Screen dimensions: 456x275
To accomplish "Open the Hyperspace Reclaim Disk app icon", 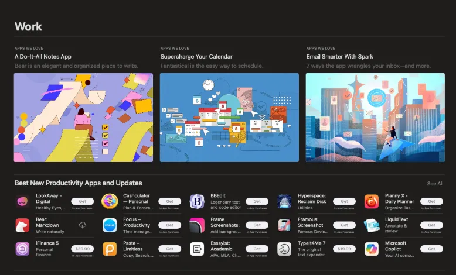I will (284, 201).
